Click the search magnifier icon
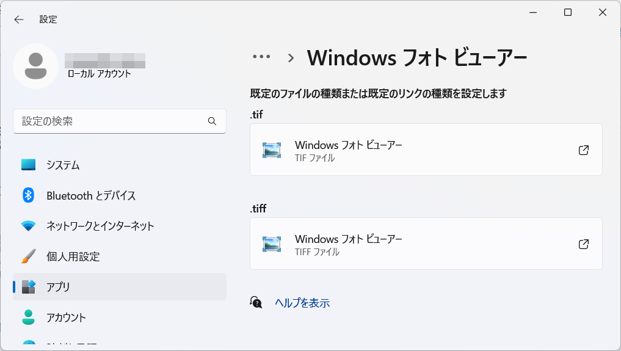The width and height of the screenshot is (621, 351). pos(212,121)
